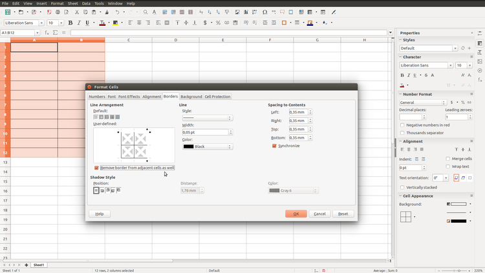This screenshot has width=485, height=273.
Task: Click the line Width input field
Action: click(205, 132)
